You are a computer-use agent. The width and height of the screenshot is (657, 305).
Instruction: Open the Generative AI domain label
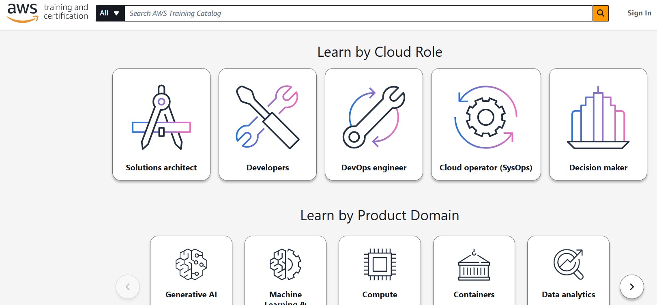pyautogui.click(x=191, y=294)
